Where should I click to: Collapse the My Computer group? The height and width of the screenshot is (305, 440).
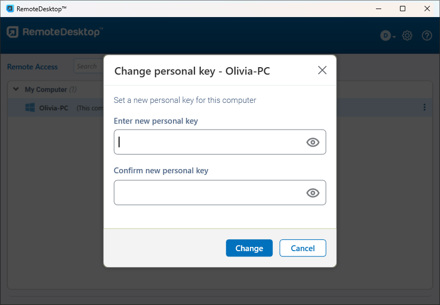click(x=16, y=90)
